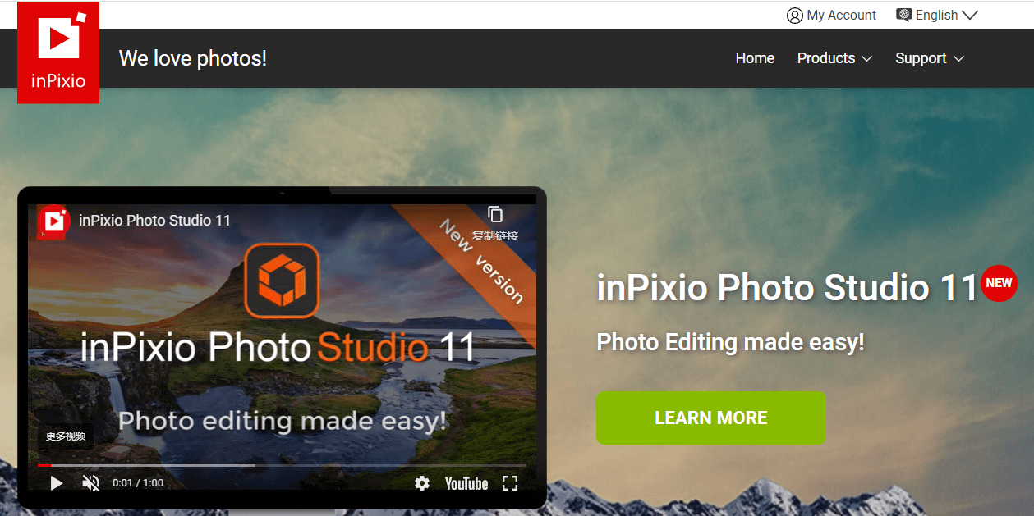Image resolution: width=1034 pixels, height=516 pixels.
Task: Play the inPixio Photo Studio video
Action: (57, 483)
